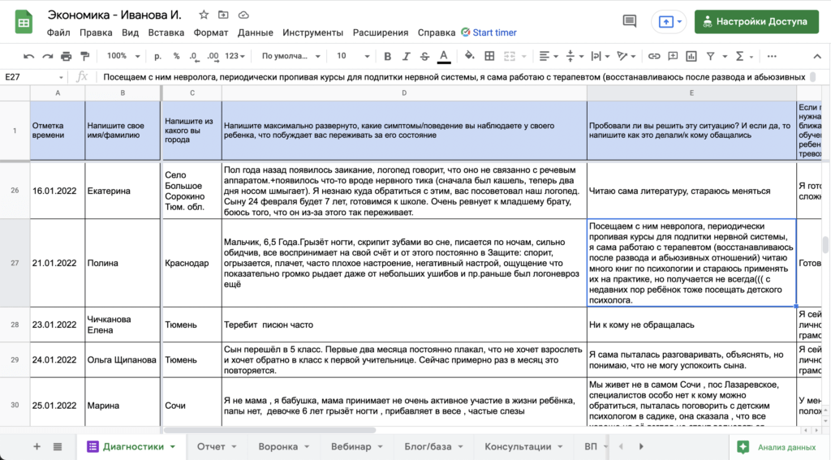Open text rotation options

[626, 56]
